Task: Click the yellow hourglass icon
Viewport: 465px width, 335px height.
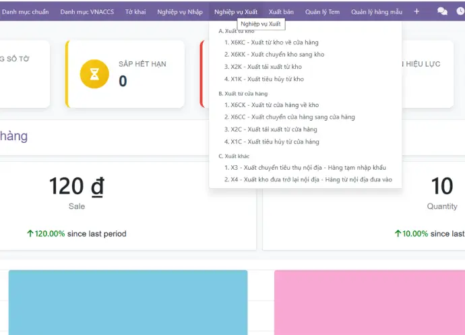Action: pyautogui.click(x=94, y=74)
